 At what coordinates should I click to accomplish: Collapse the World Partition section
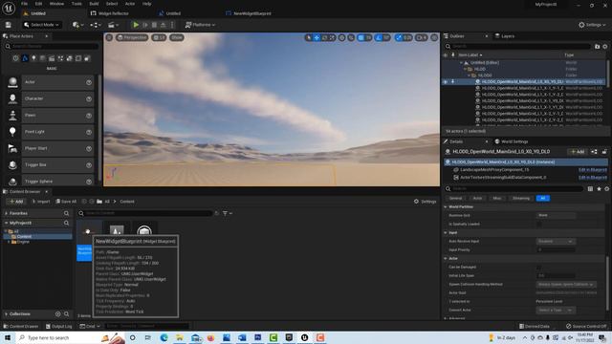(446, 206)
